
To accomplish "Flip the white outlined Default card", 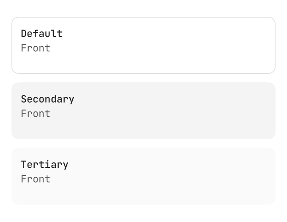I will (143, 45).
